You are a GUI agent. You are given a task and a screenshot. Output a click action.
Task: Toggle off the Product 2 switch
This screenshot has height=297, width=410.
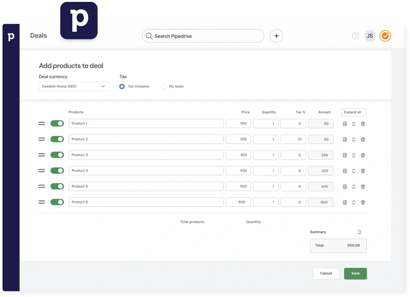coord(57,139)
